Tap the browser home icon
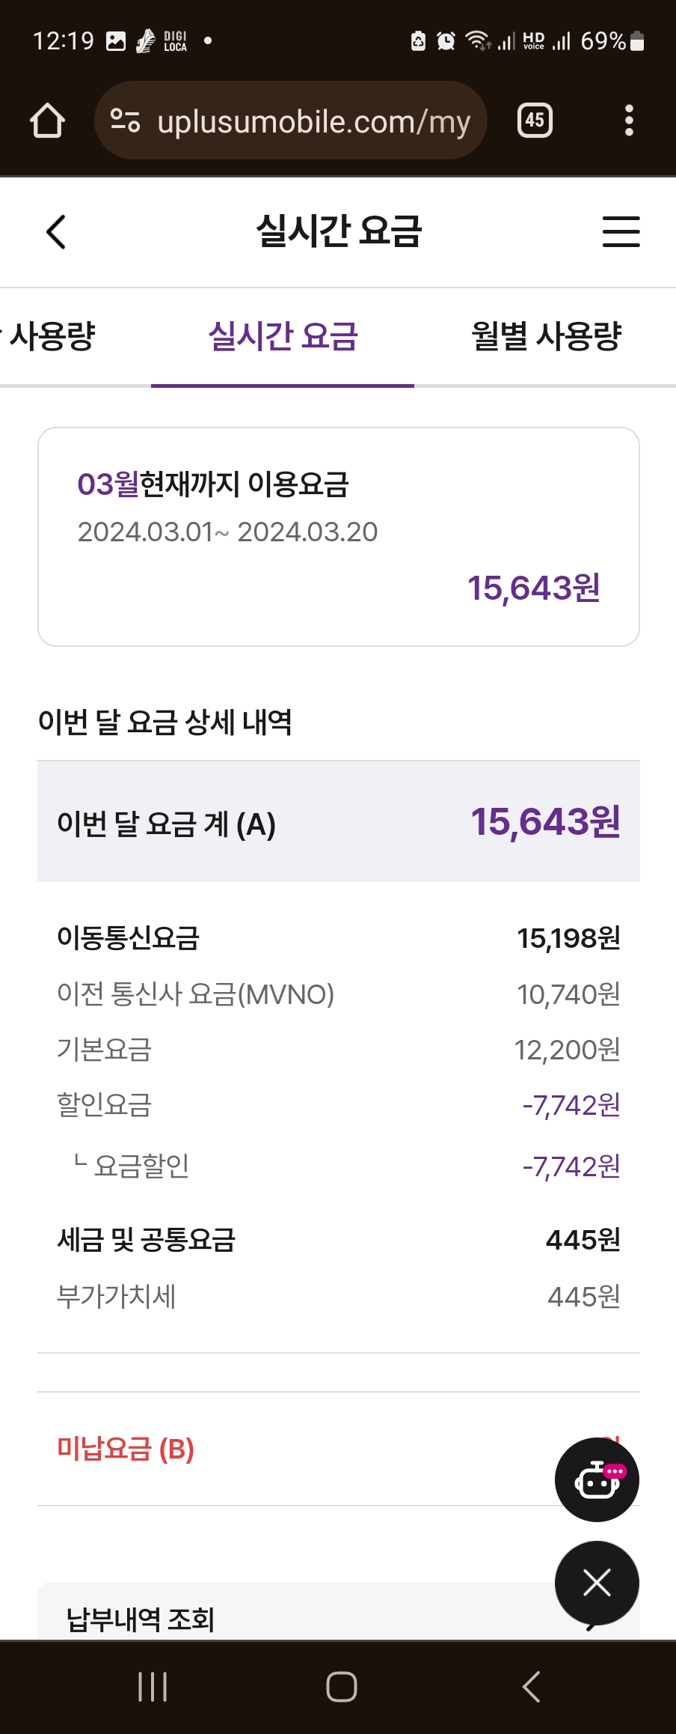 click(x=47, y=121)
